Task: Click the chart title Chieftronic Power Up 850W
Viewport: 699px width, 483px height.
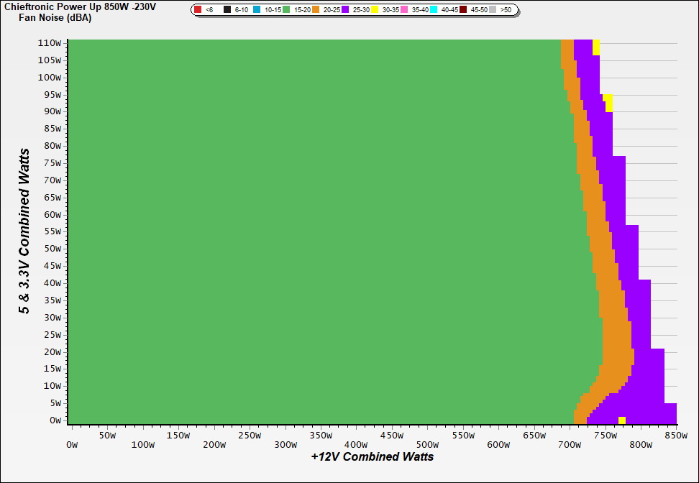Action: point(80,6)
